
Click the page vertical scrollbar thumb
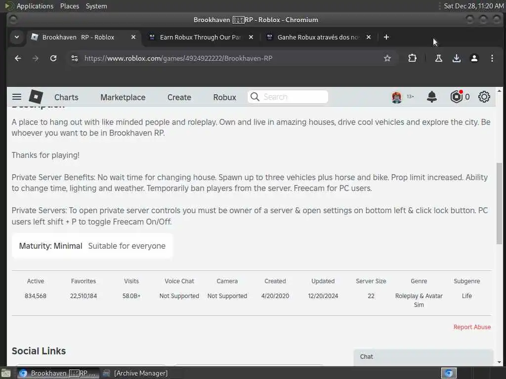pyautogui.click(x=499, y=203)
